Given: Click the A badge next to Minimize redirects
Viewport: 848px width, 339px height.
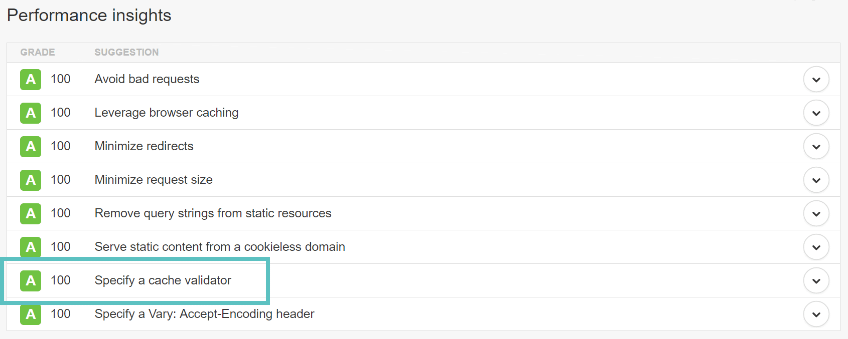Looking at the screenshot, I should 30,146.
